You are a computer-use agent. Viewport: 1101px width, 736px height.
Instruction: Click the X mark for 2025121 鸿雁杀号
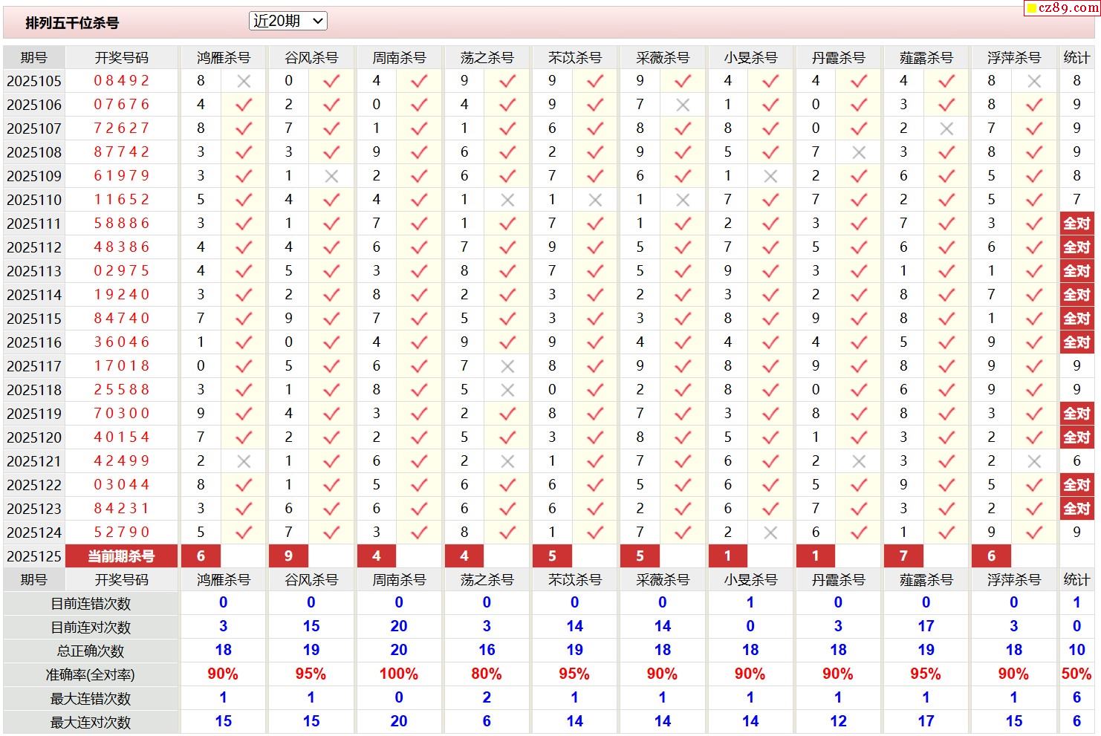(244, 461)
